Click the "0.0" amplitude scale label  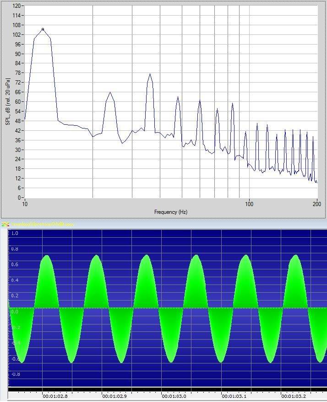pos(15,312)
